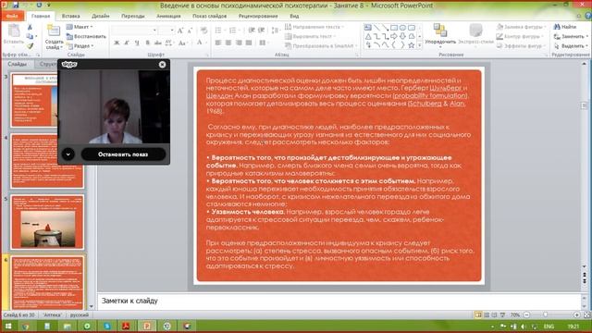Open the line spacing dropdown
592x333 pixels.
coord(276,31)
